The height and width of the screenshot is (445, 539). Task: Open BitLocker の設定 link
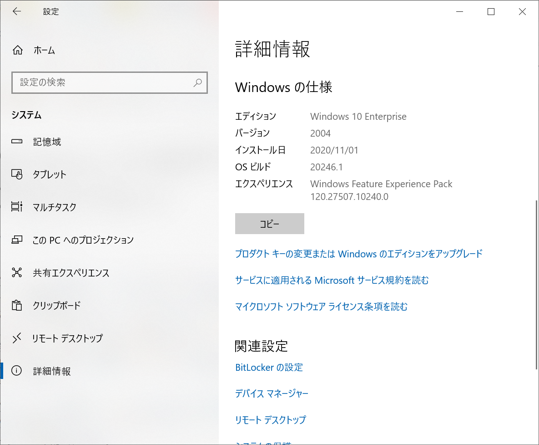269,368
